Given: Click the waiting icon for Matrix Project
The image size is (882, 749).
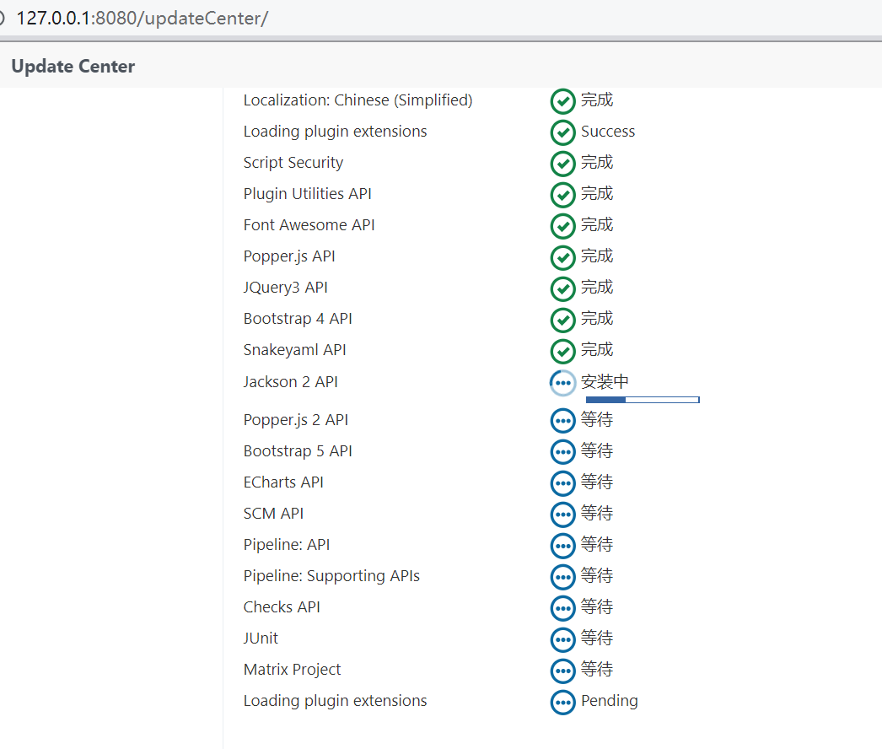Looking at the screenshot, I should pos(562,671).
